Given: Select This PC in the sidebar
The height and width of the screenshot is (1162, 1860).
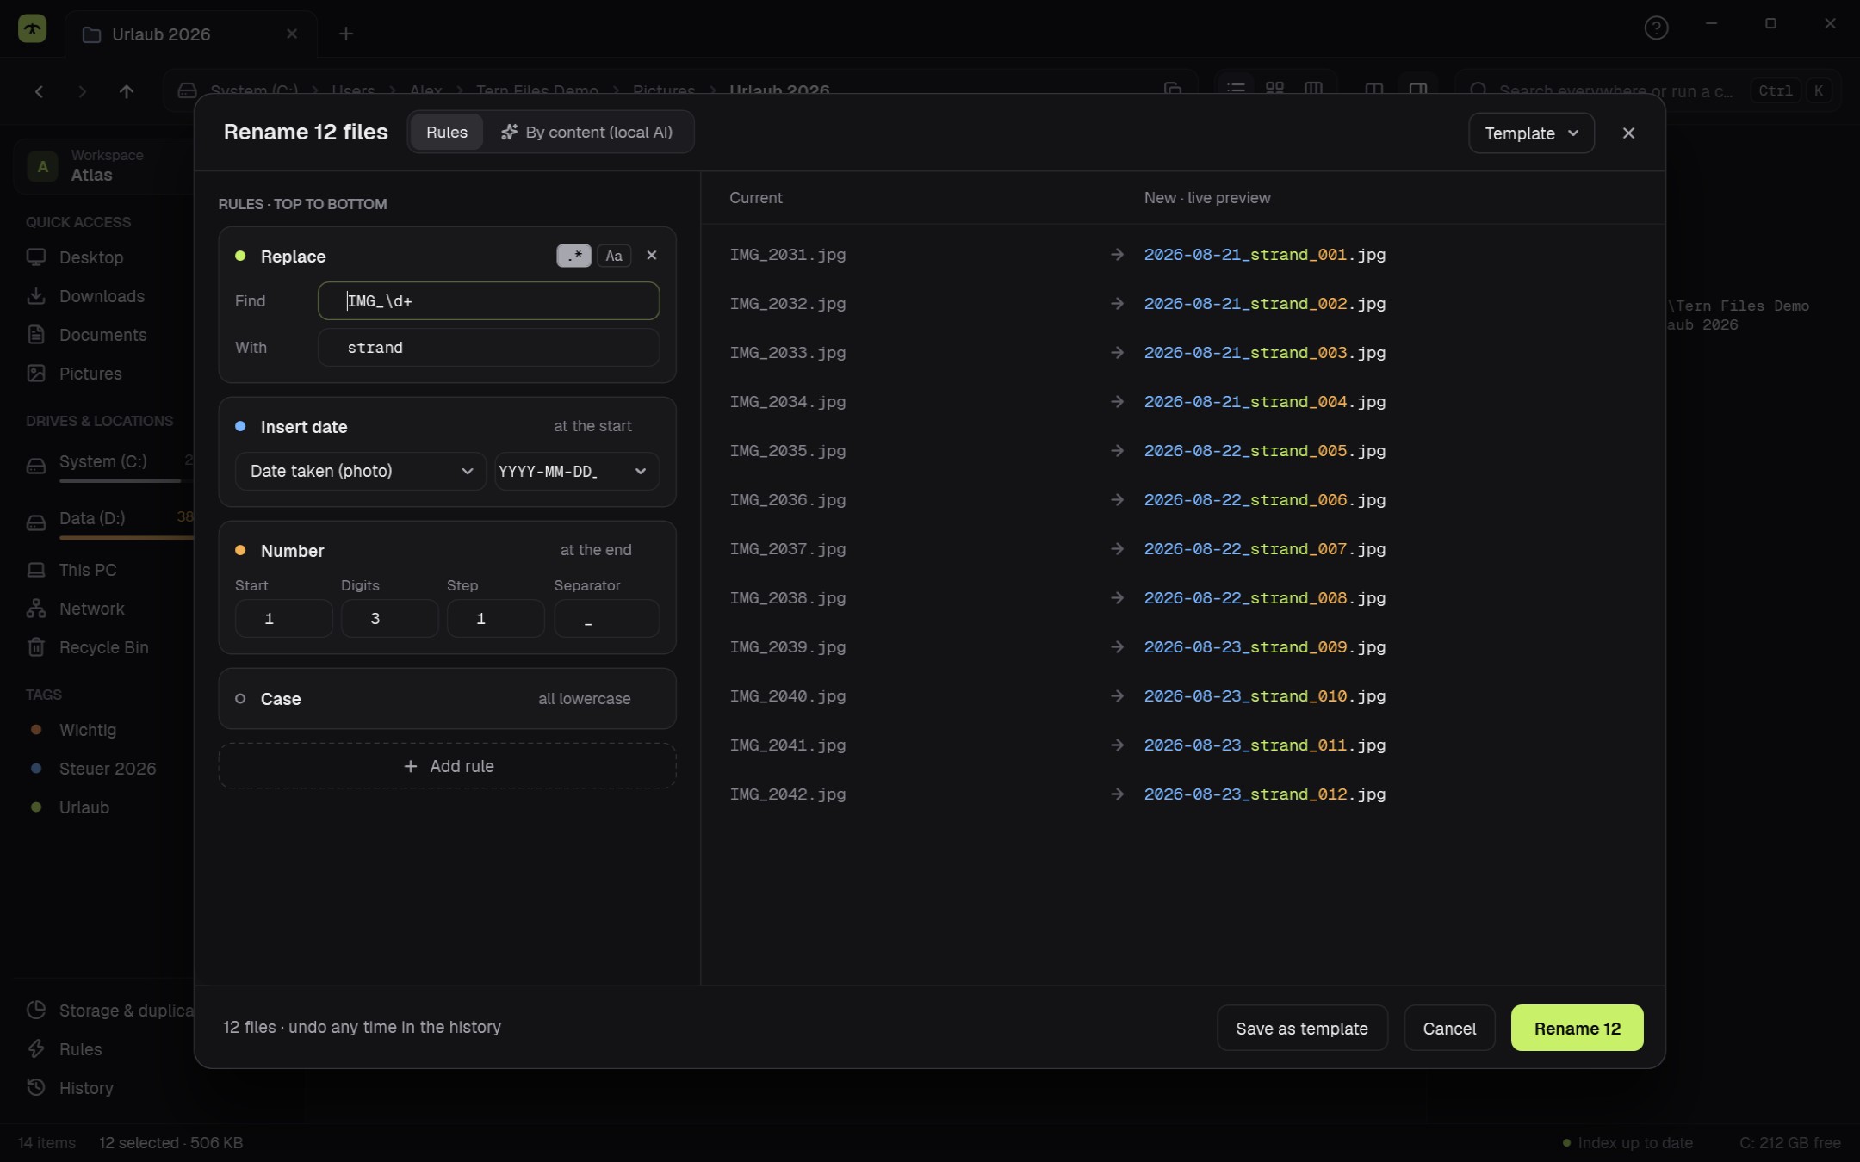Looking at the screenshot, I should click(x=71, y=569).
